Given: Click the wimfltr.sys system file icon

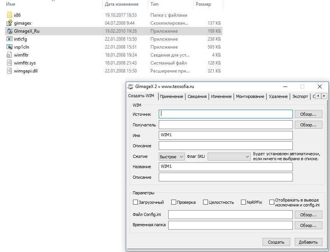Looking at the screenshot, I should point(10,63).
